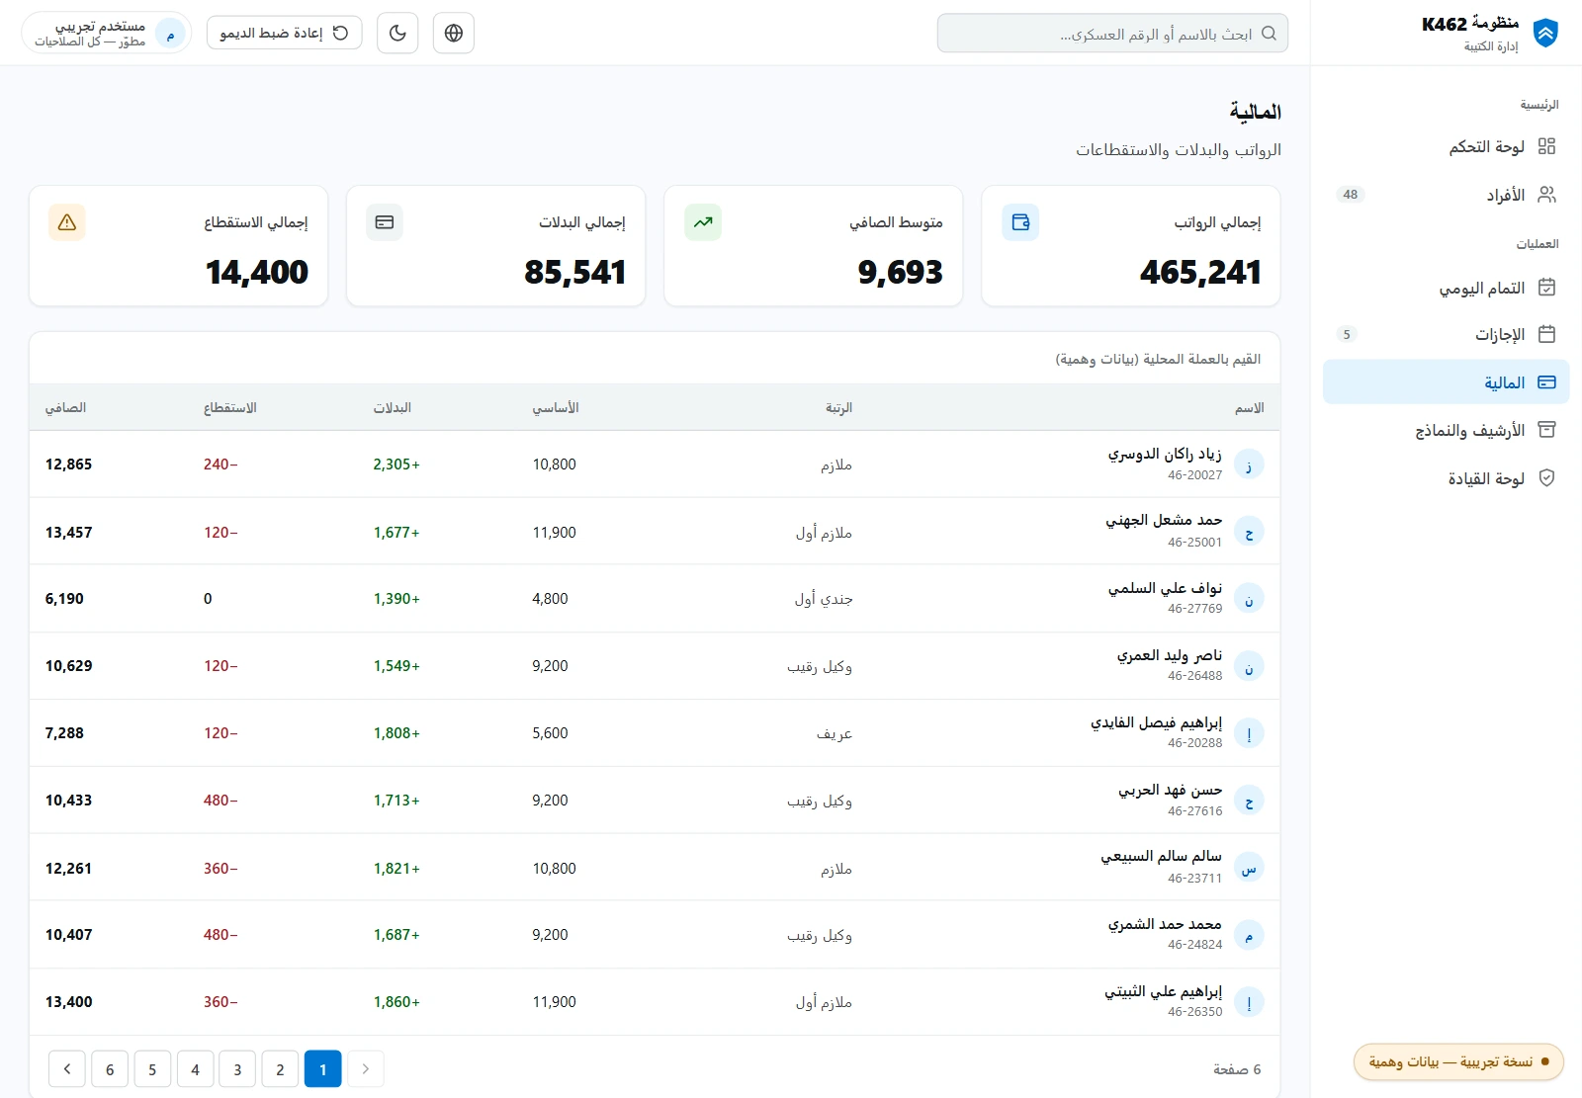Click calendar-check icon beside التمام اليومي
The height and width of the screenshot is (1098, 1582).
point(1547,288)
